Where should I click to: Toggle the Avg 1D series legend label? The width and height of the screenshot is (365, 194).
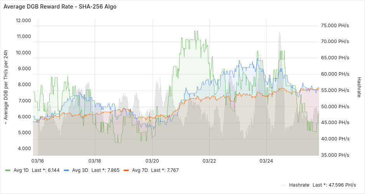point(21,170)
